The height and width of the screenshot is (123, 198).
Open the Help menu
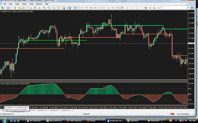point(47,4)
